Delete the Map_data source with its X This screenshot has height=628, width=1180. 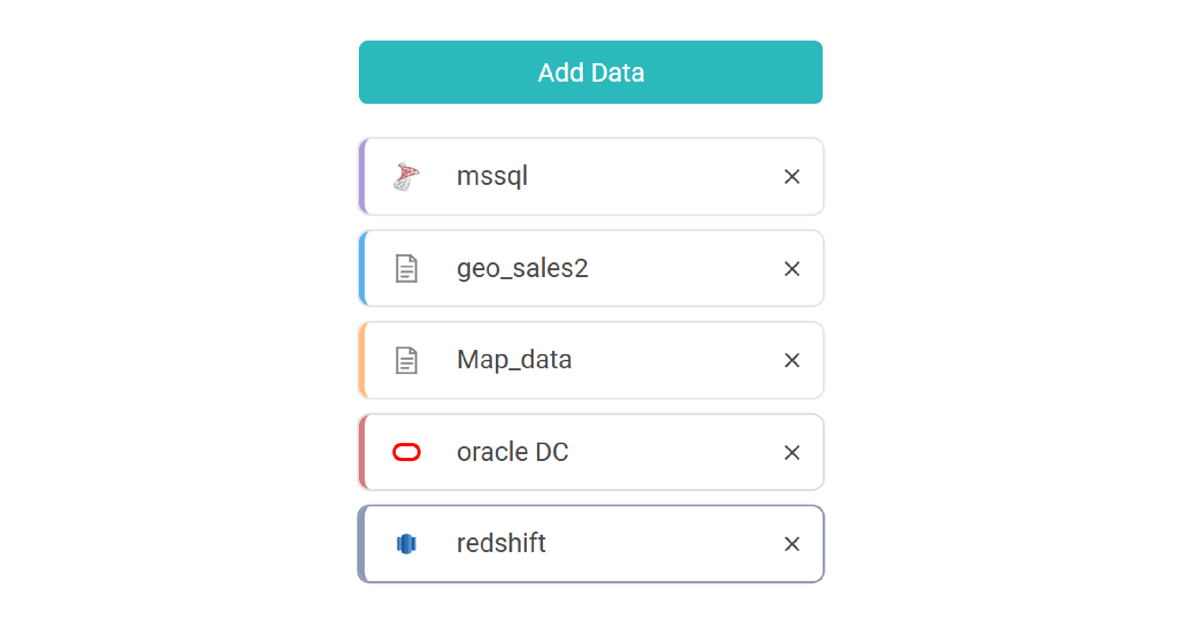point(792,360)
